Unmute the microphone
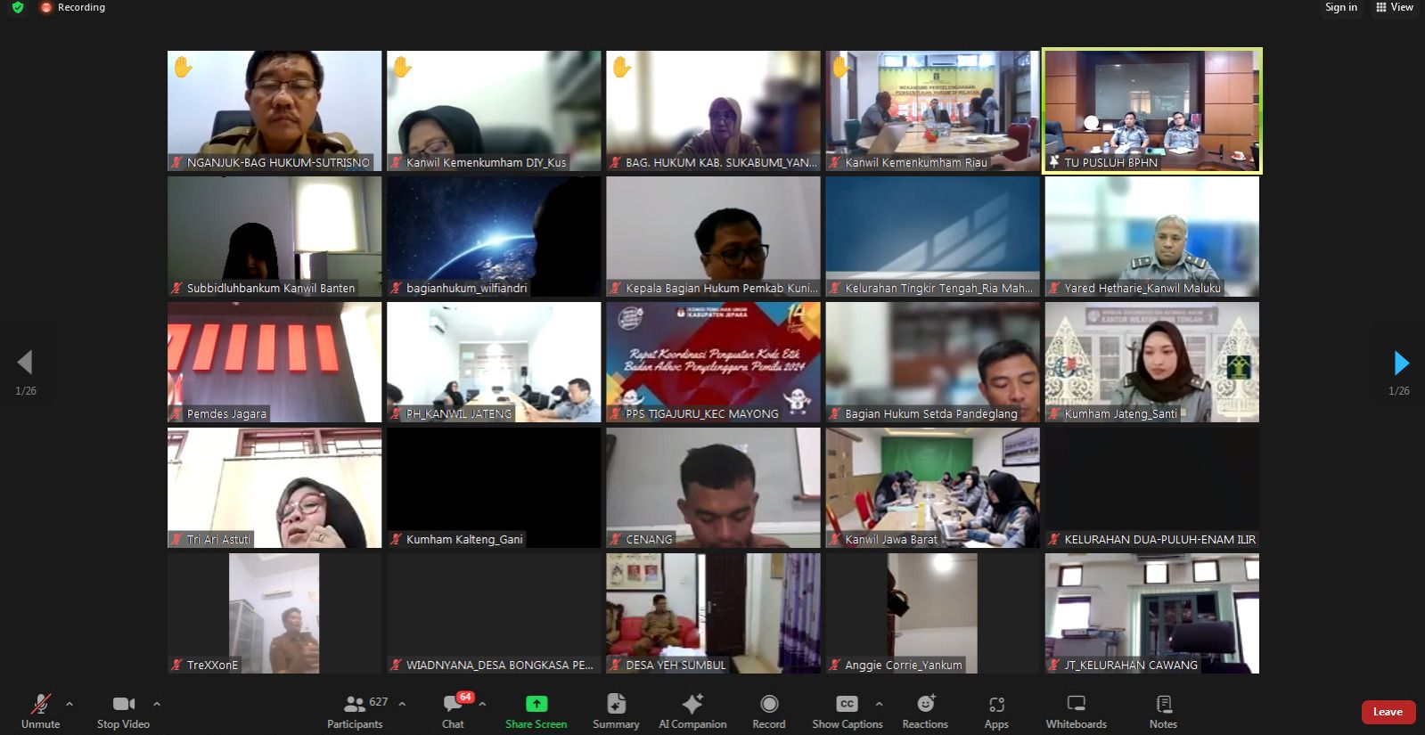The image size is (1425, 735). 41,712
